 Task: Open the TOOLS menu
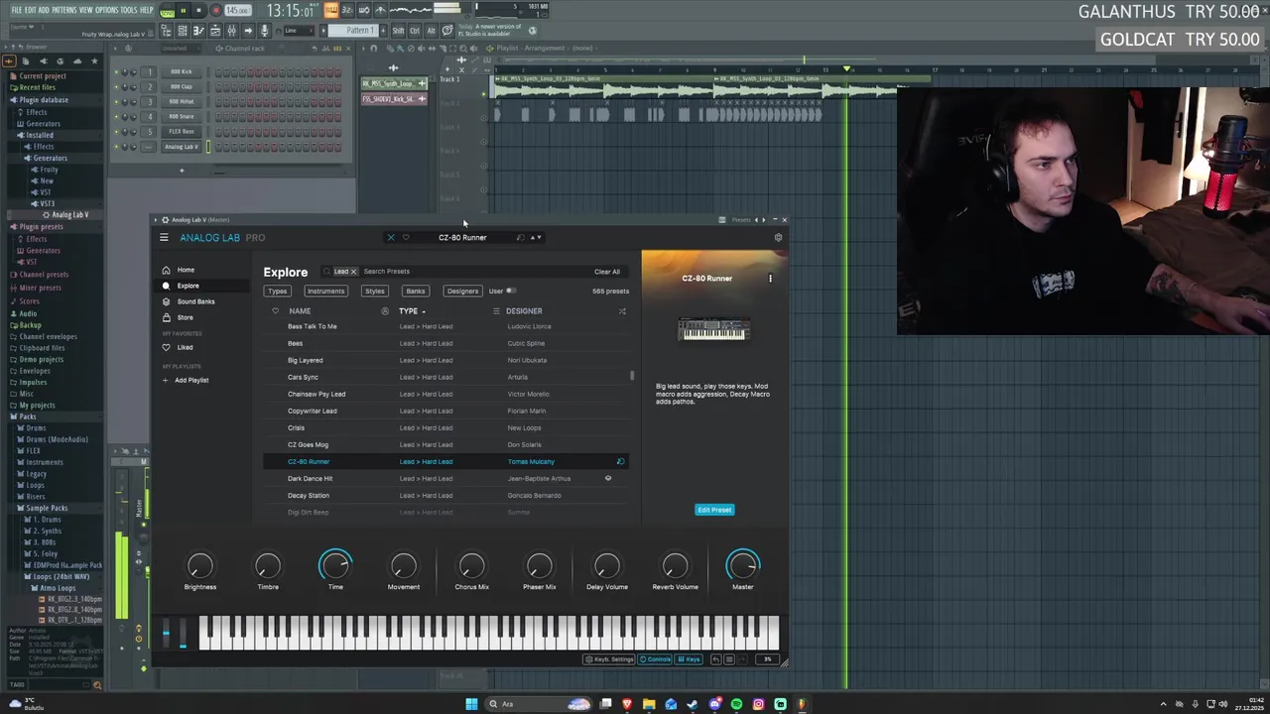pos(129,10)
